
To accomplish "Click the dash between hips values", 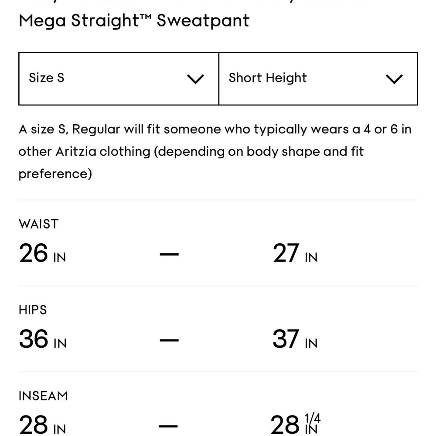I will pos(169,340).
